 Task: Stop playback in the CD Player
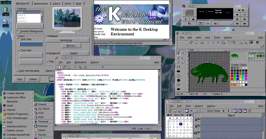click(x=237, y=15)
